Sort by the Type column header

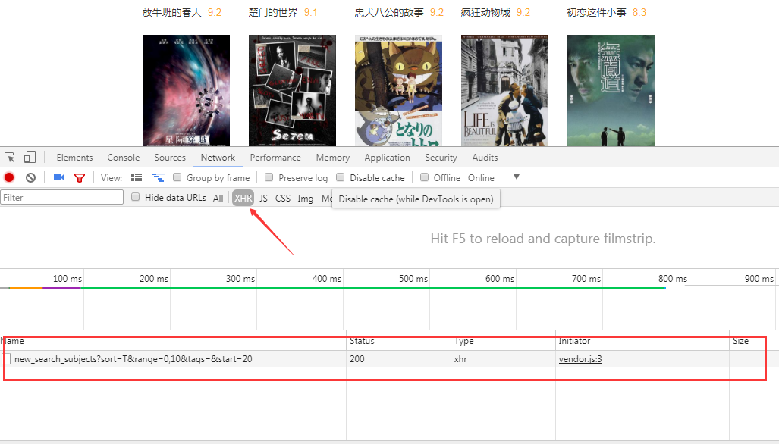tap(503, 341)
